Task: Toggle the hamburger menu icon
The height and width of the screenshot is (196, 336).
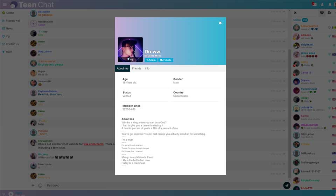Action: click(5, 4)
